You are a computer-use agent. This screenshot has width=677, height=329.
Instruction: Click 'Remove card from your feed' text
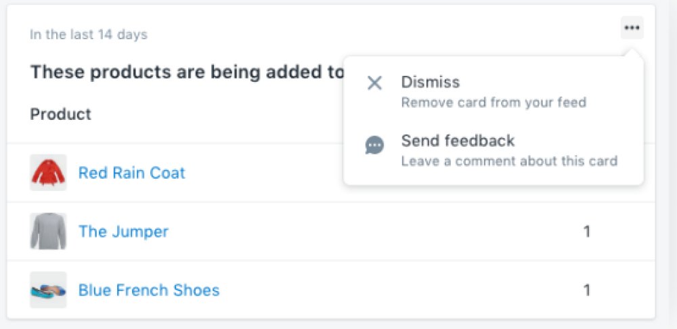tap(494, 103)
